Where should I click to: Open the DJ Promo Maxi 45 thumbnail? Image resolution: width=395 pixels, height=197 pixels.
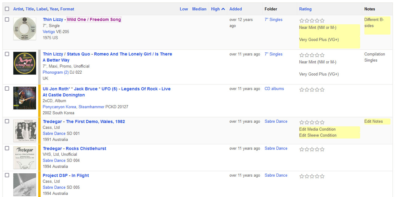tap(25, 63)
